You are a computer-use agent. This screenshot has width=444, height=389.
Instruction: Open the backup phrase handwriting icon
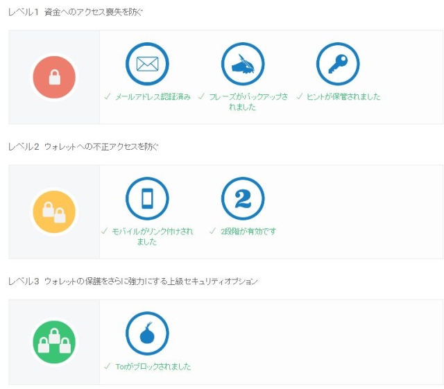point(242,64)
